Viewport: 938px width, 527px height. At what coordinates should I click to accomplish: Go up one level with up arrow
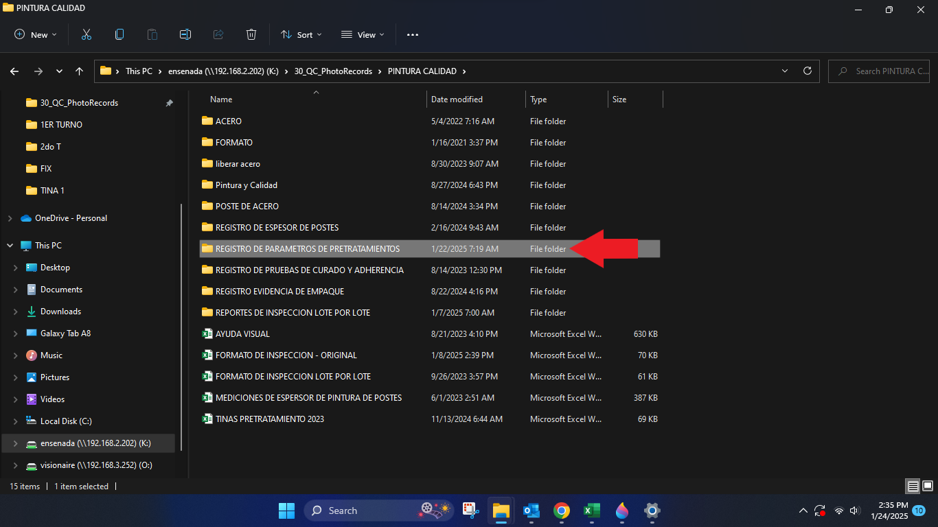[80, 71]
